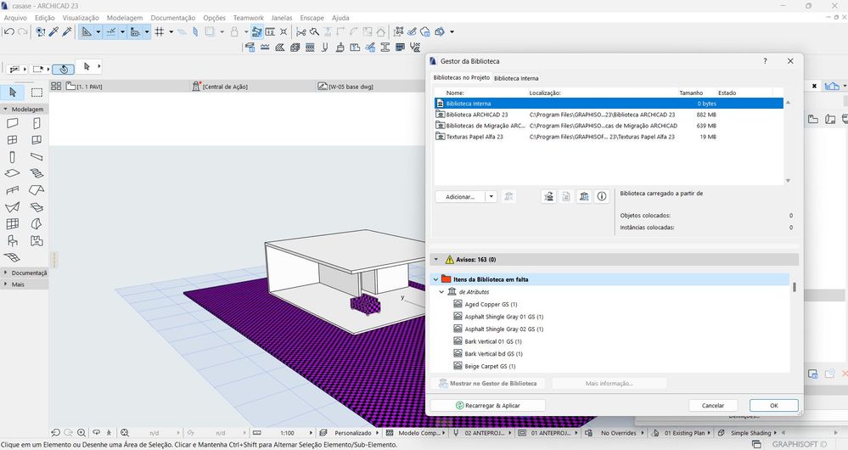
Task: Click the Undo arrow in toolbar
Action: 8,32
